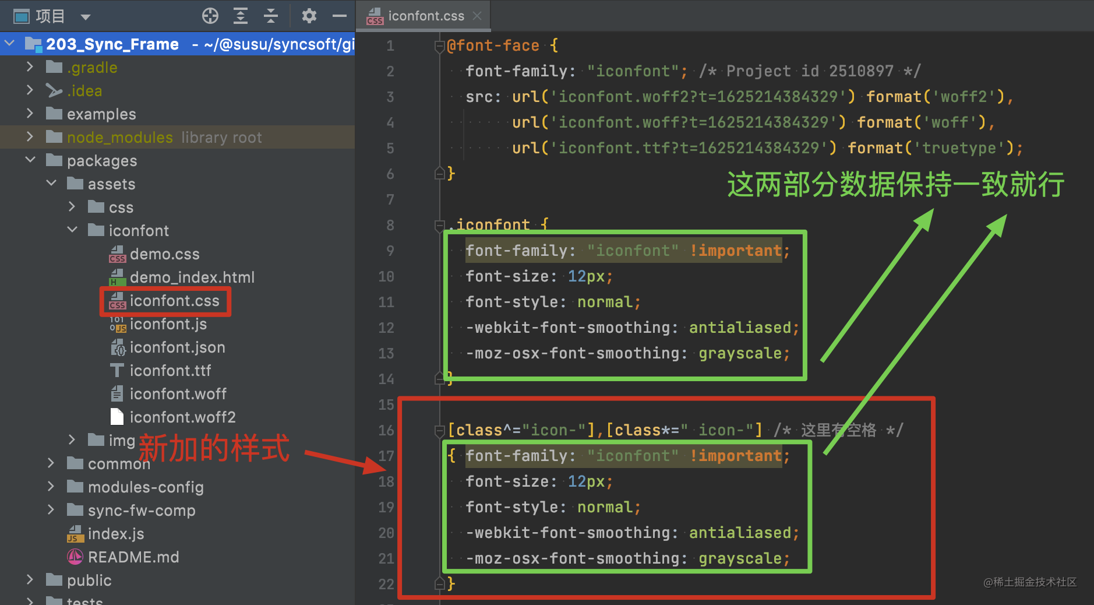
Task: Click the Collapse All toolbar icon
Action: pyautogui.click(x=271, y=16)
